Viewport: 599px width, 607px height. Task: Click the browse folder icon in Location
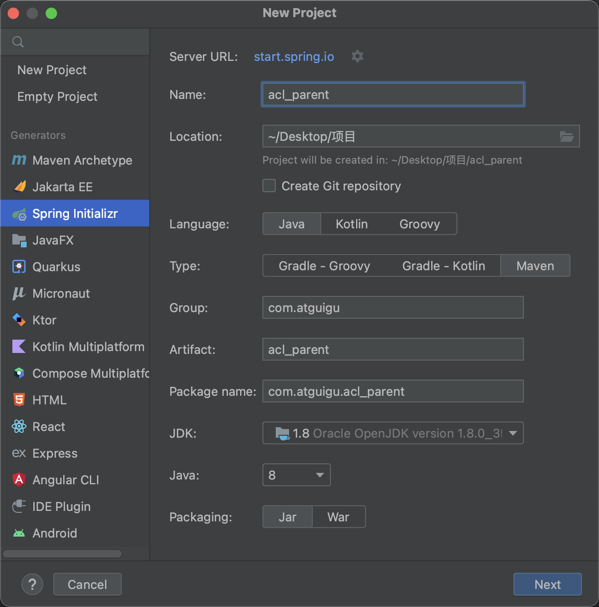coord(566,137)
